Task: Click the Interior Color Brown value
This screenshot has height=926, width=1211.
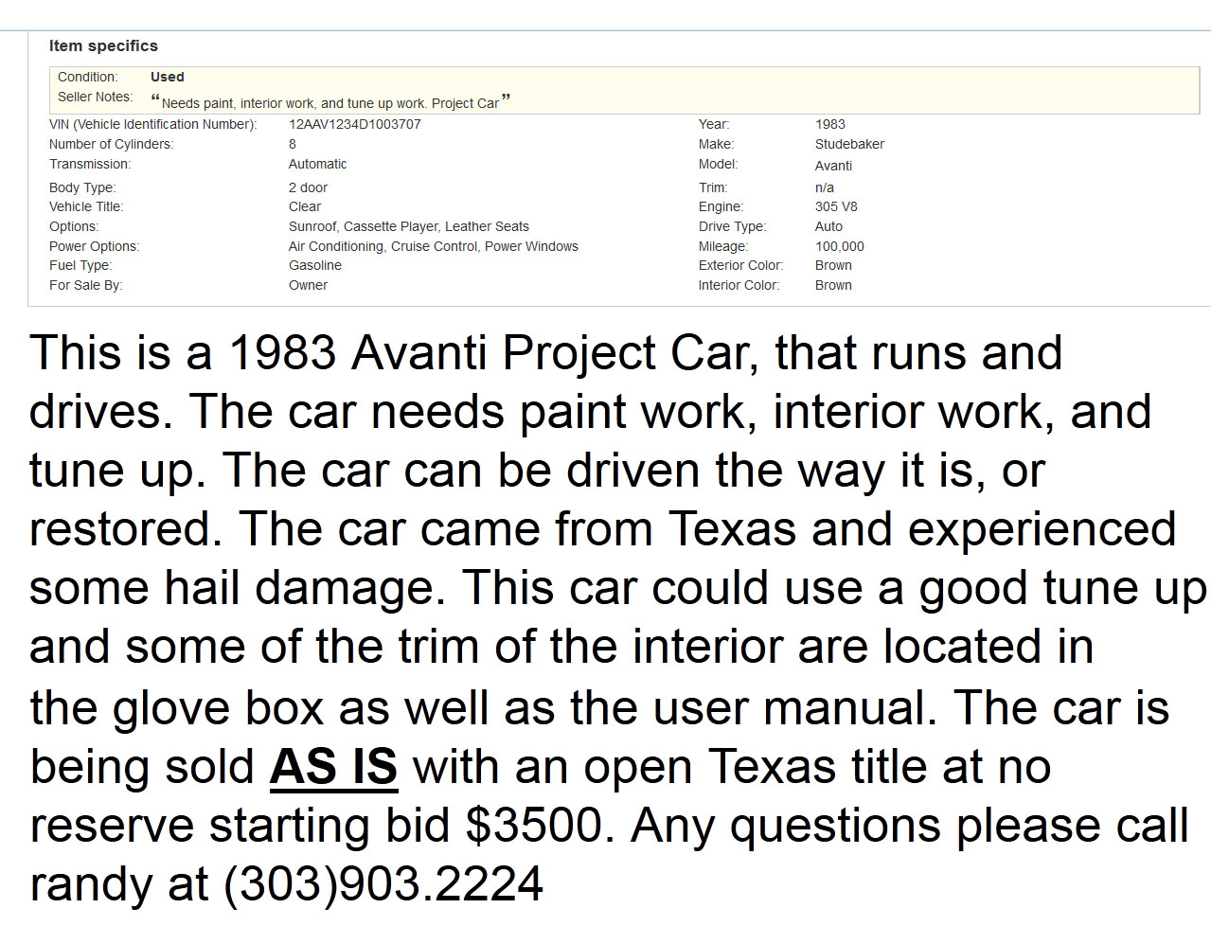Action: pos(833,285)
